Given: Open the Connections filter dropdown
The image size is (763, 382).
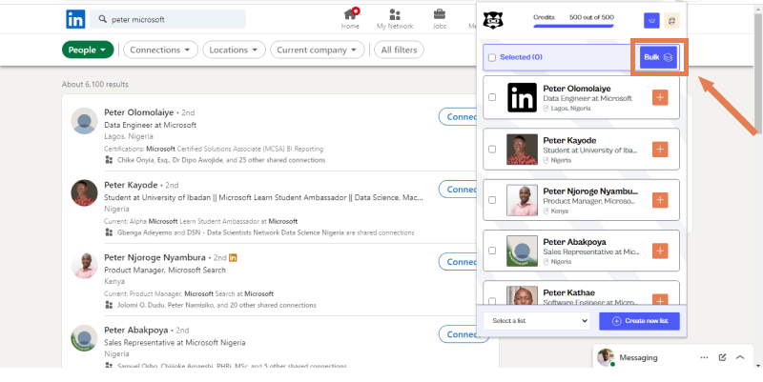Looking at the screenshot, I should coord(160,50).
